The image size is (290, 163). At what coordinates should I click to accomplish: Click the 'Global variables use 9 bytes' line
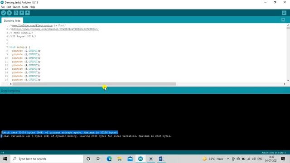(86, 136)
